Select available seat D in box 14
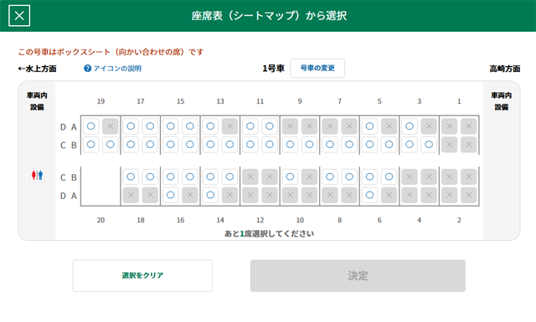536x322 pixels. pos(210,195)
